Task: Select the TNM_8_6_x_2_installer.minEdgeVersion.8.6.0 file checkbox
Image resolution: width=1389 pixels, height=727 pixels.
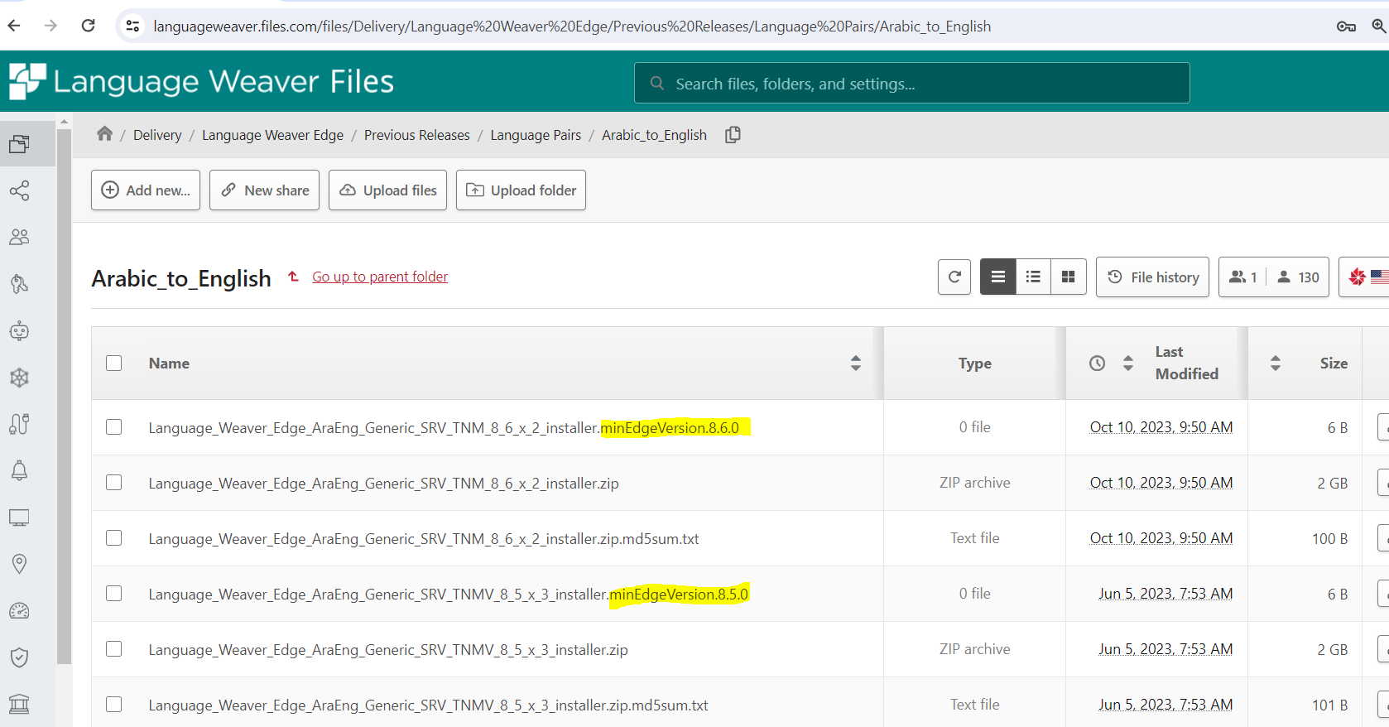Action: (x=114, y=426)
